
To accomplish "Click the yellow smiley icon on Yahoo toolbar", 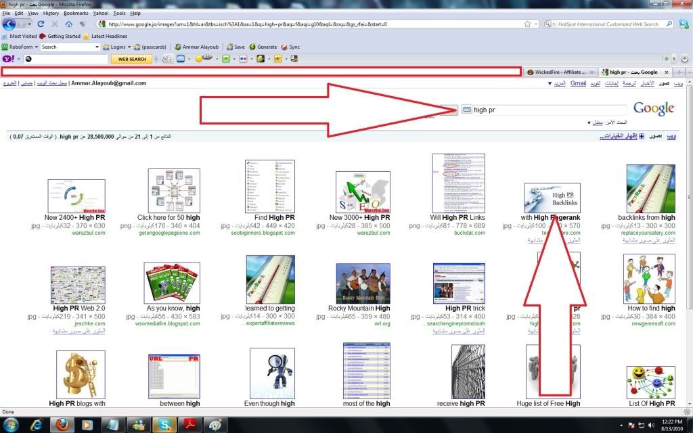I will pos(198,59).
